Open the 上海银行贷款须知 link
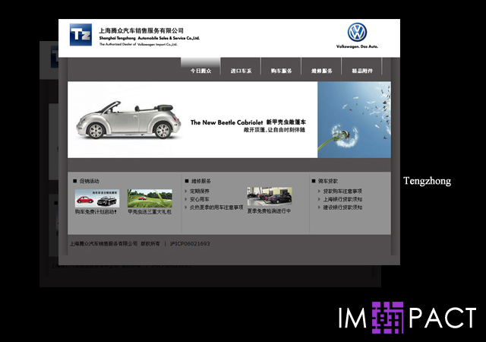This screenshot has height=342, width=486. point(342,199)
